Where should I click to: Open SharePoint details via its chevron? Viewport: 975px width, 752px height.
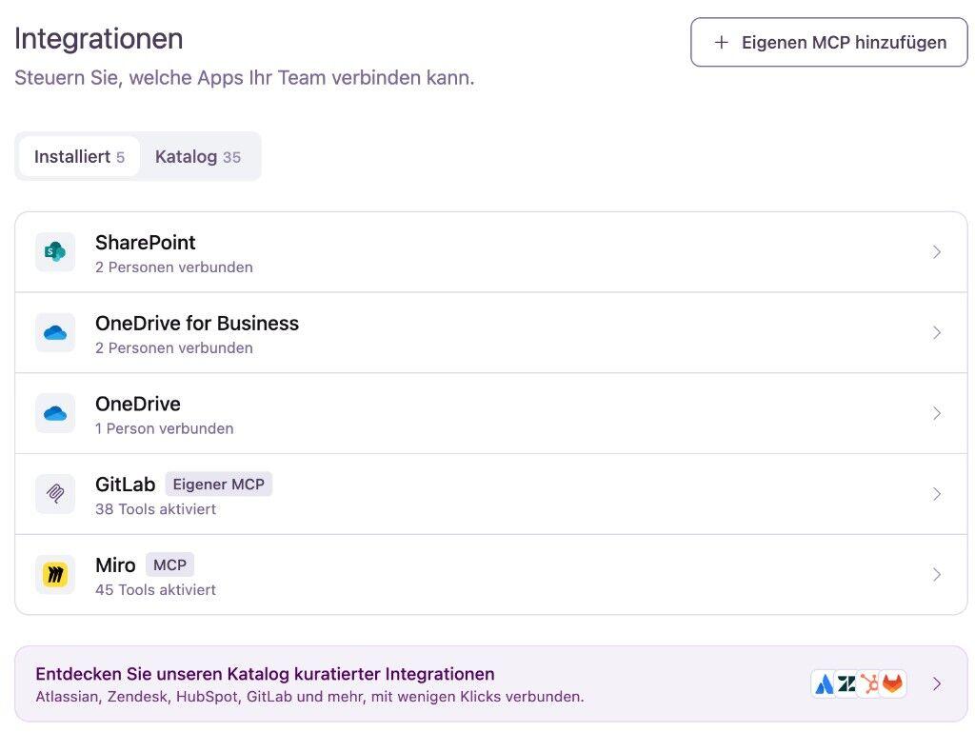937,251
